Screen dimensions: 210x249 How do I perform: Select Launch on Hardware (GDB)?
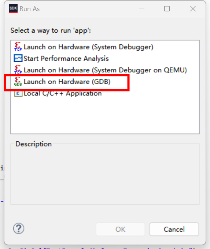[67, 82]
